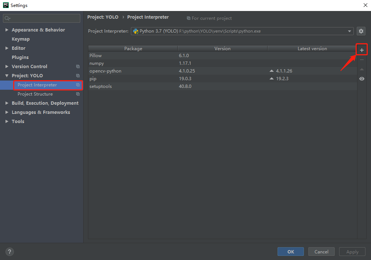Select Keymap in settings tree

[21, 39]
